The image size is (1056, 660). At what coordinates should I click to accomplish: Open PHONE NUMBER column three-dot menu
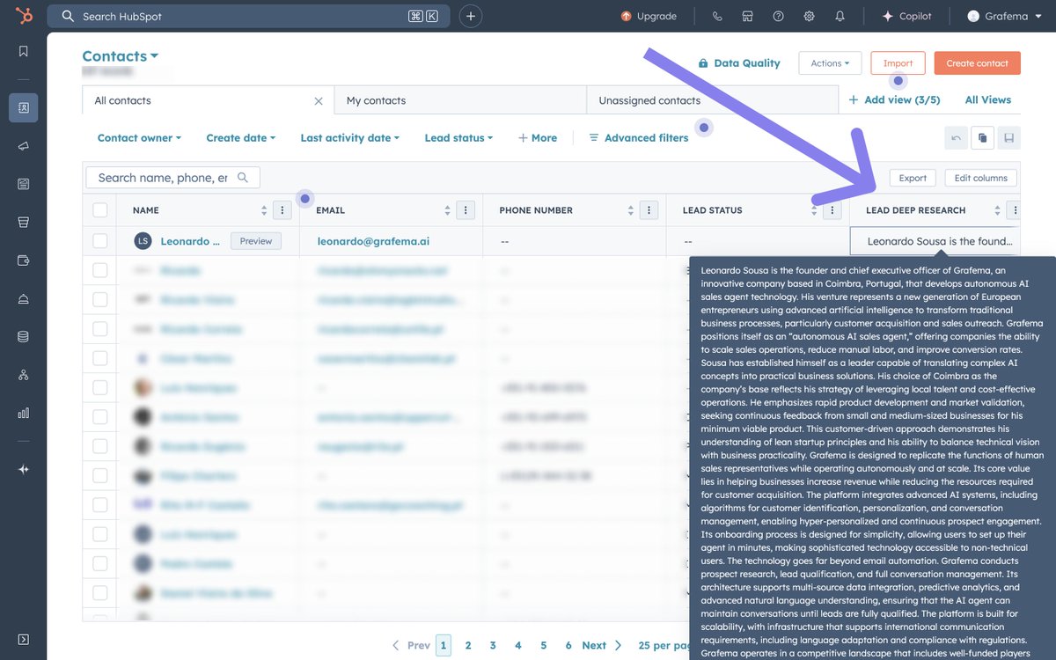point(649,210)
